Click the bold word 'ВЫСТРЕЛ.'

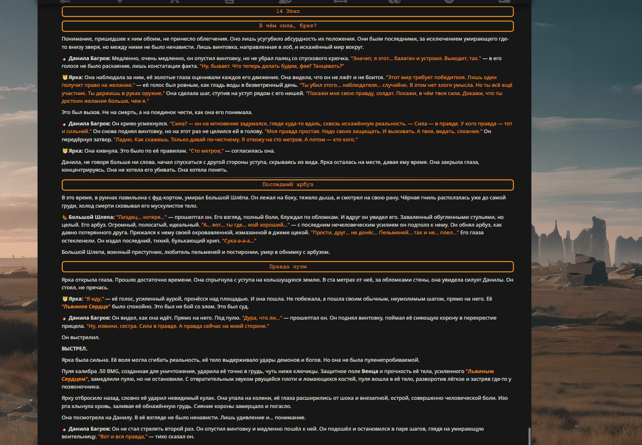(x=75, y=348)
